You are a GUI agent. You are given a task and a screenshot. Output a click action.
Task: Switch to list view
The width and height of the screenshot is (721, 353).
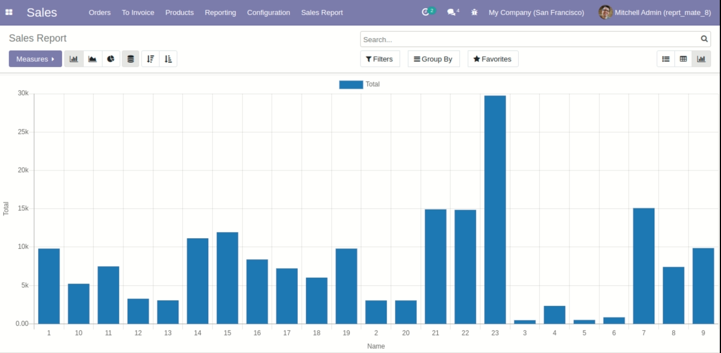point(665,59)
